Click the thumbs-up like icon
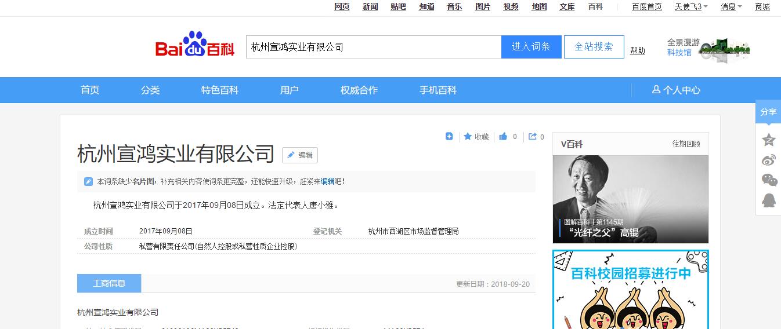This screenshot has width=781, height=329. pyautogui.click(x=503, y=137)
